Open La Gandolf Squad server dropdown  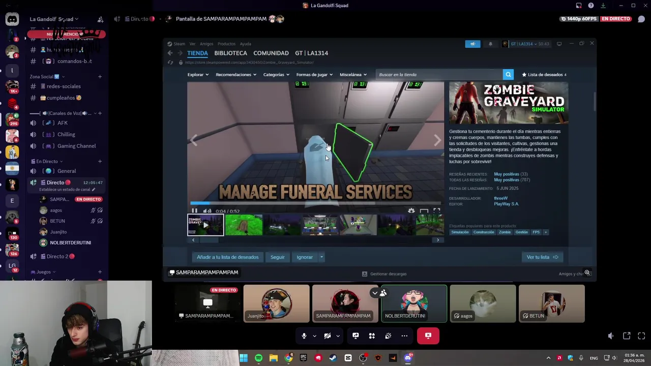click(x=54, y=19)
